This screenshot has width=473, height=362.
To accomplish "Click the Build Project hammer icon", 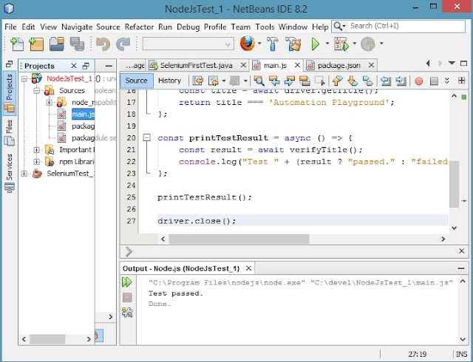I will pyautogui.click(x=273, y=44).
